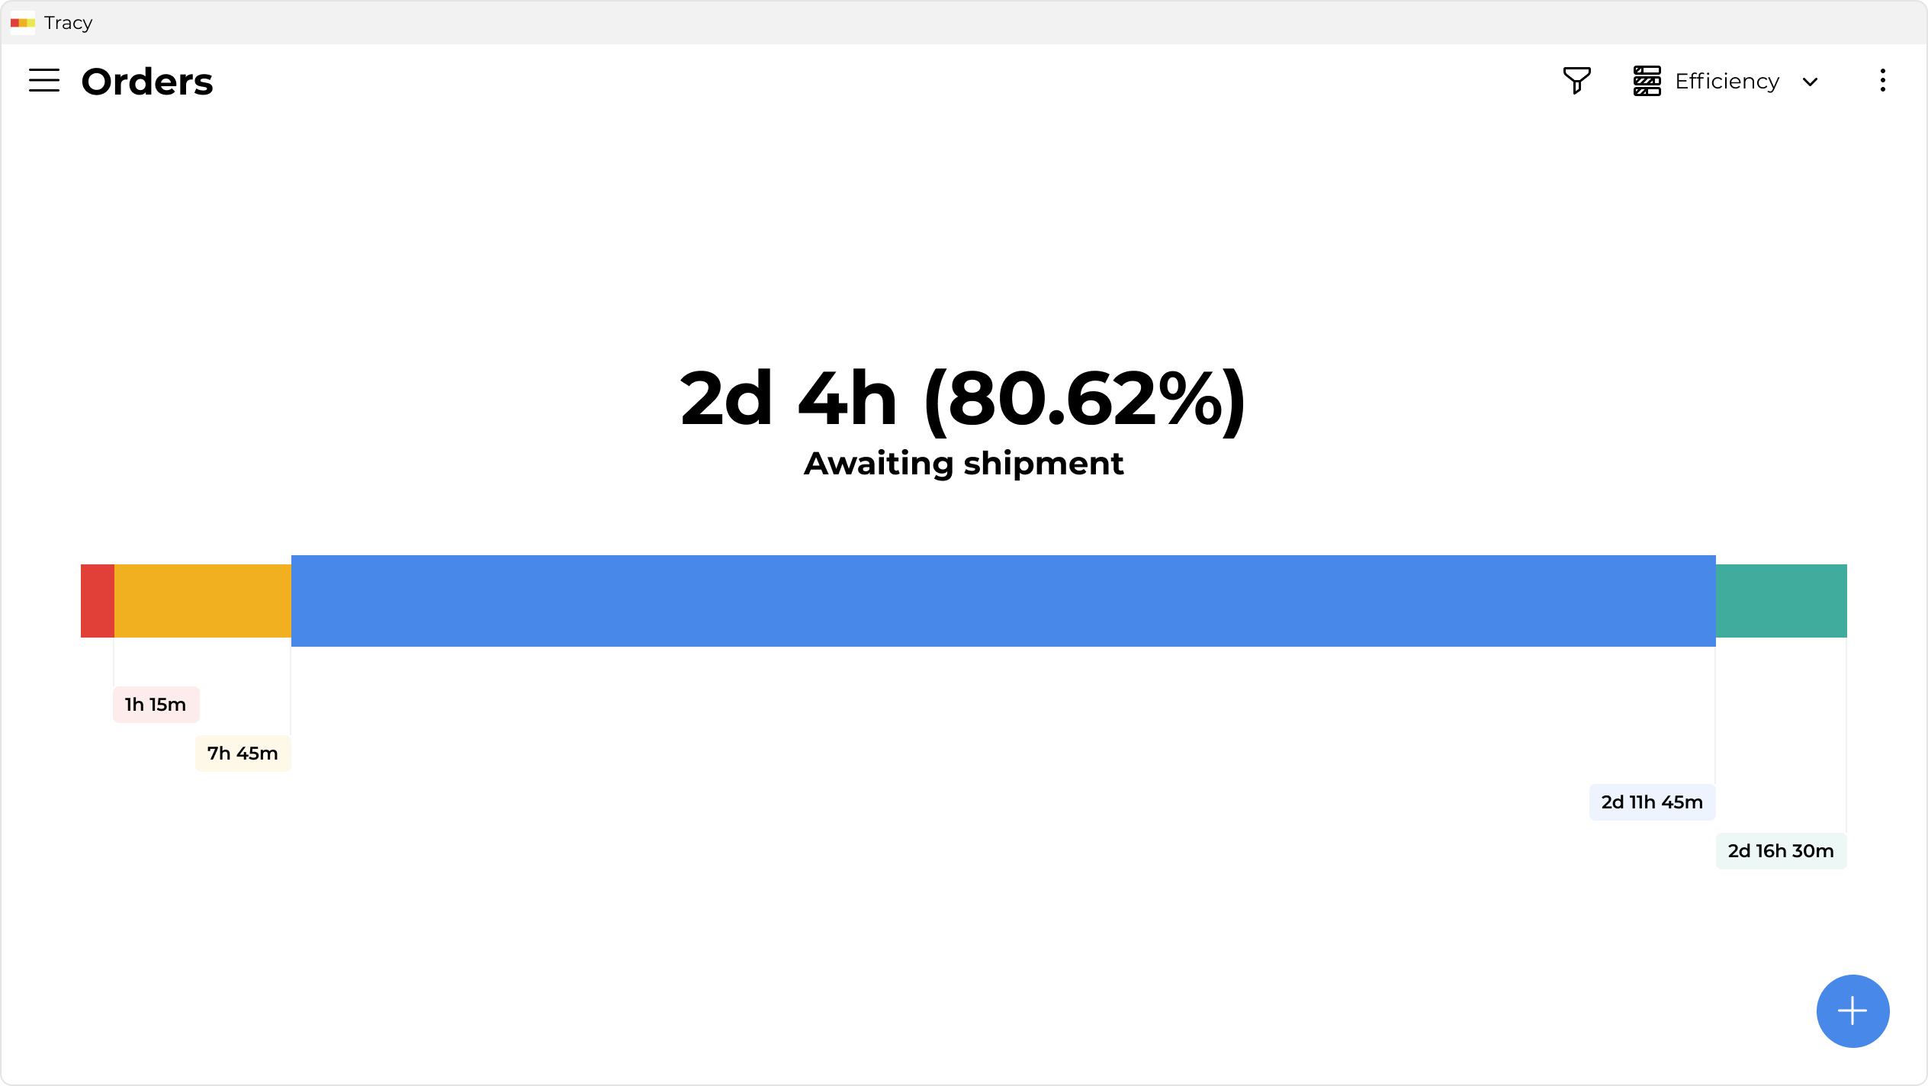This screenshot has height=1086, width=1928.
Task: Select the orange bar segment
Action: pyautogui.click(x=203, y=601)
